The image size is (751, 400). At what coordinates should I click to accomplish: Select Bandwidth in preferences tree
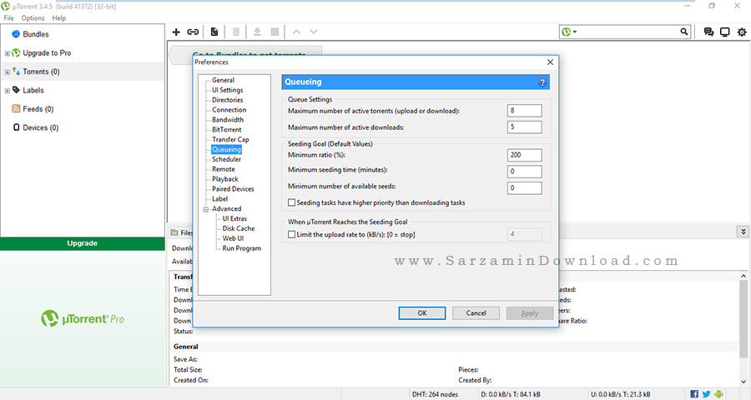(228, 120)
